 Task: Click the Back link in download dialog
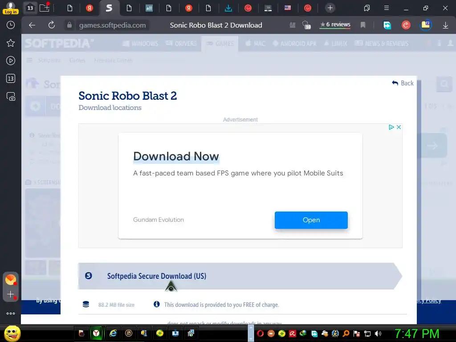pyautogui.click(x=403, y=83)
